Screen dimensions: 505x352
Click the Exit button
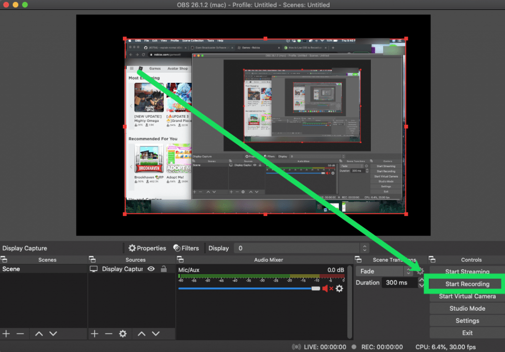point(467,333)
